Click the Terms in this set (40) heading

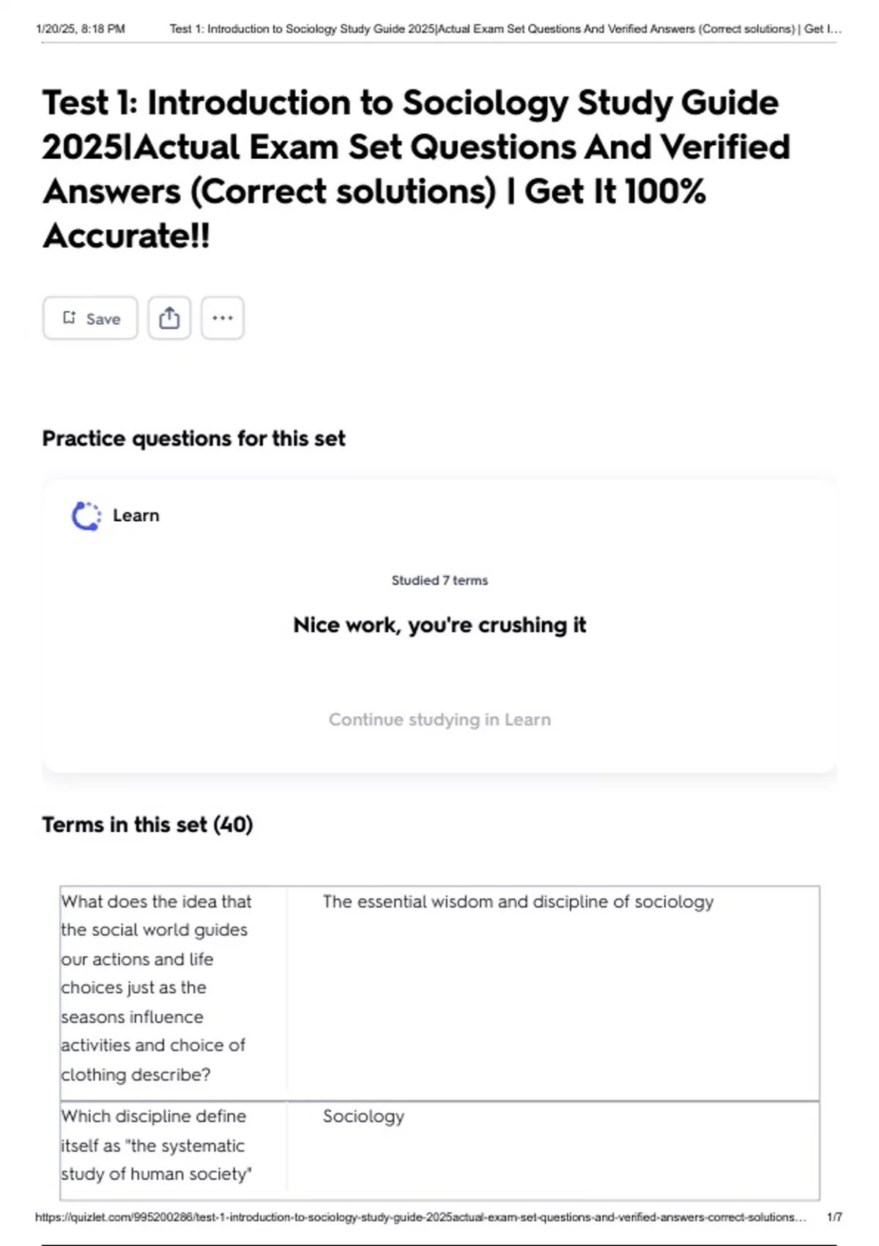point(147,825)
